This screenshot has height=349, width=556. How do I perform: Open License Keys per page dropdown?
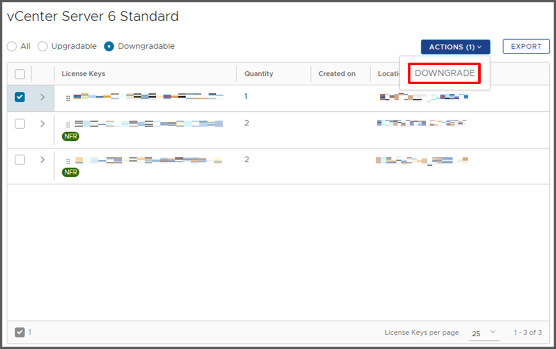[x=484, y=333]
